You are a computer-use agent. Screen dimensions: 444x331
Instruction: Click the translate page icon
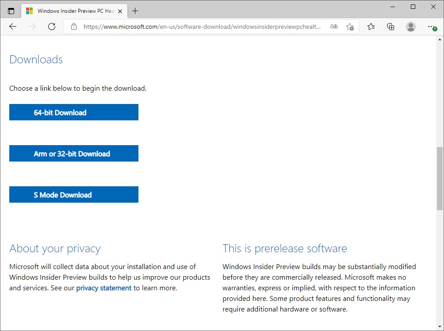pos(334,27)
